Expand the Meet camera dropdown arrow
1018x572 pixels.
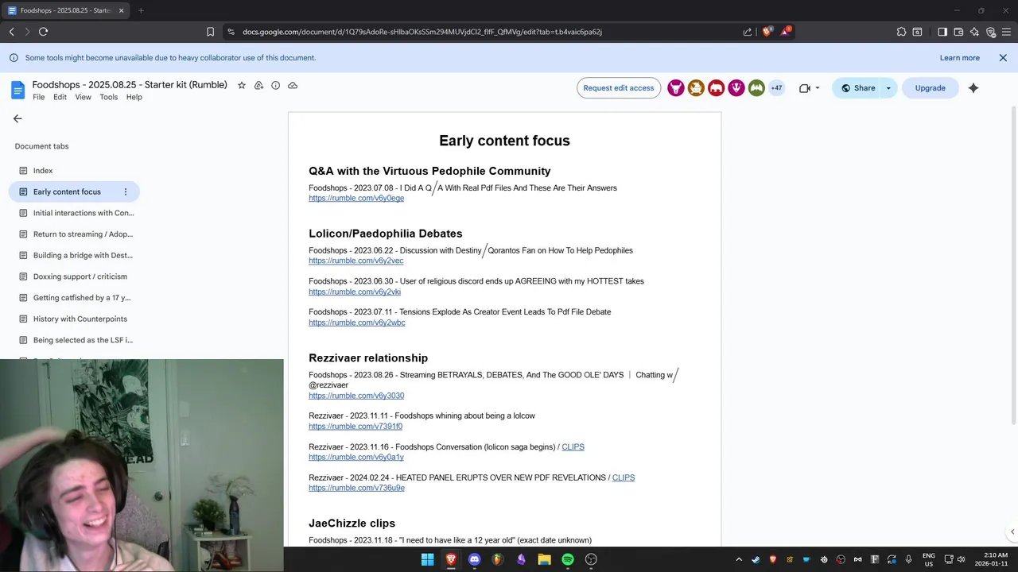click(x=818, y=88)
